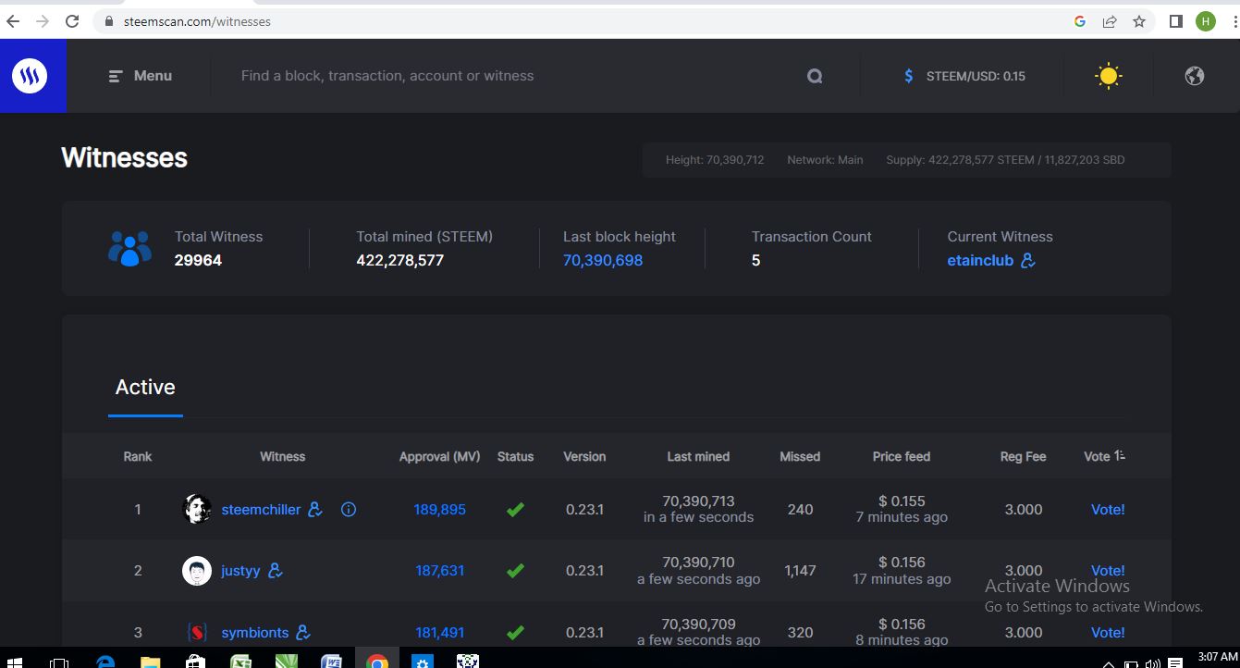Click the Supply stat in header bar
The height and width of the screenshot is (668, 1240).
(x=1005, y=160)
